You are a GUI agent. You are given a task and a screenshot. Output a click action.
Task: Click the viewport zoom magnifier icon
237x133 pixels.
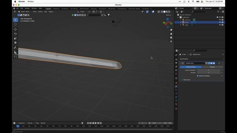coord(171,30)
